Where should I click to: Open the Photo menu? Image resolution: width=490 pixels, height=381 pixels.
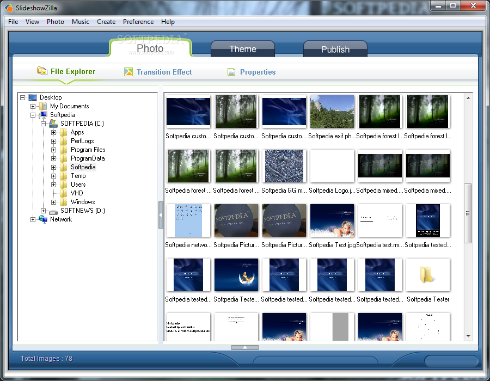(56, 22)
